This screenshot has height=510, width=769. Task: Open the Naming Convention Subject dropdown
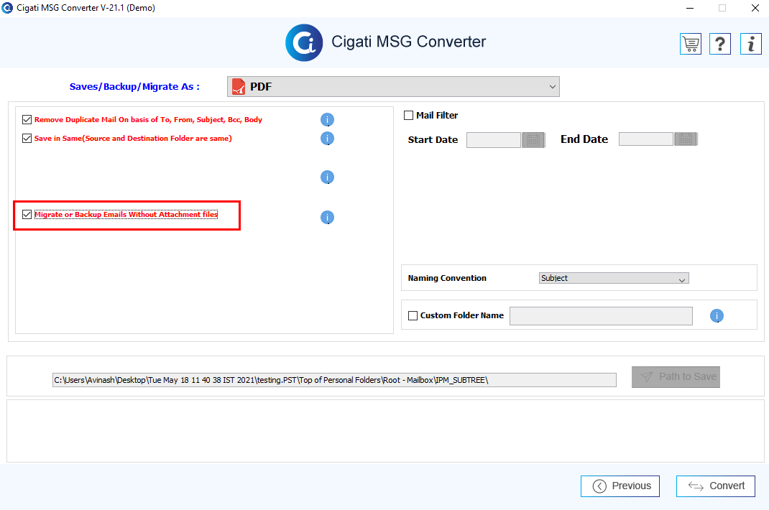point(614,278)
